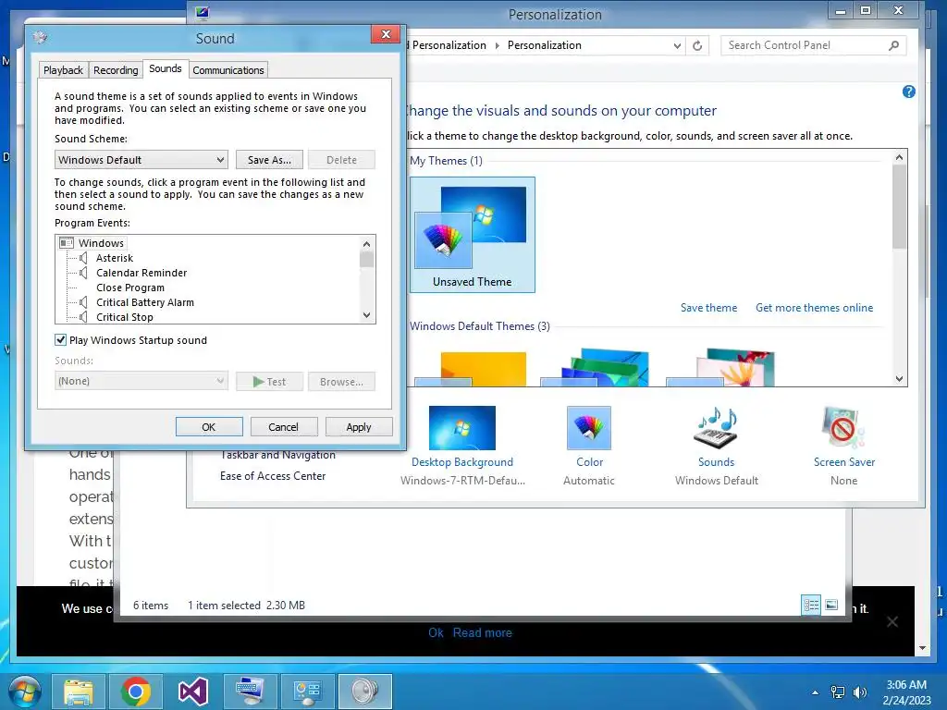The height and width of the screenshot is (710, 947).
Task: Open the Color palette icon
Action: [589, 427]
